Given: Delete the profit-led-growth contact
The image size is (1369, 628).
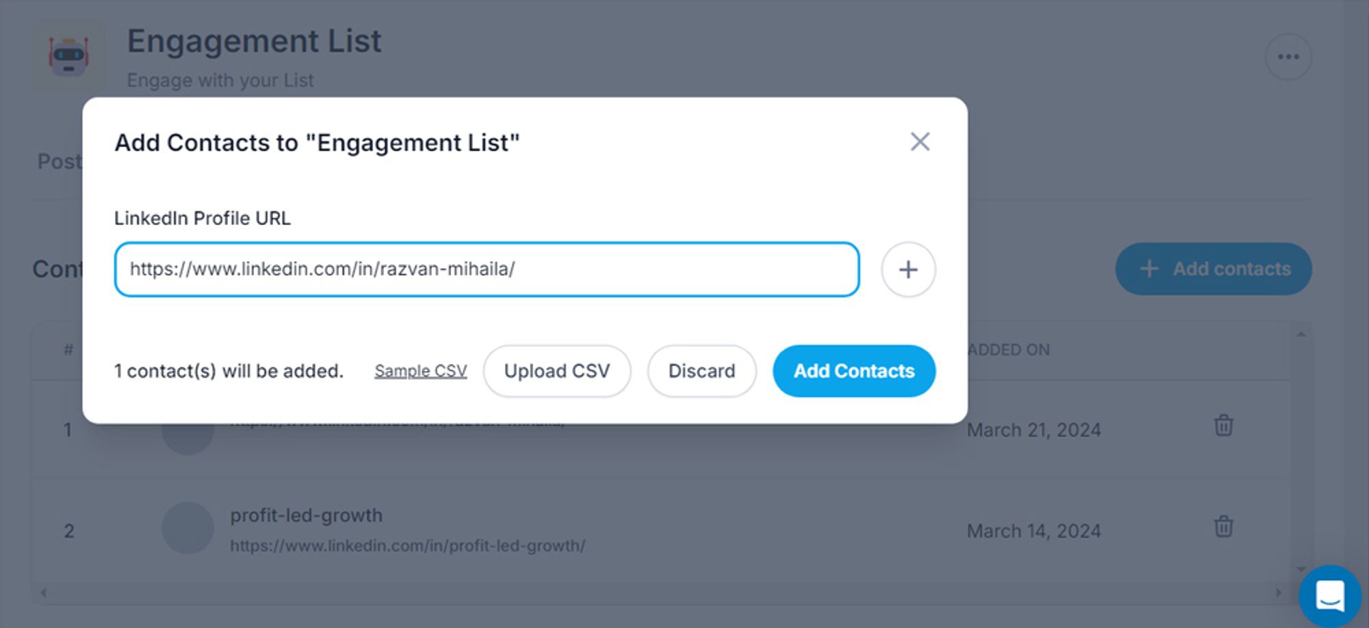Looking at the screenshot, I should (1223, 527).
